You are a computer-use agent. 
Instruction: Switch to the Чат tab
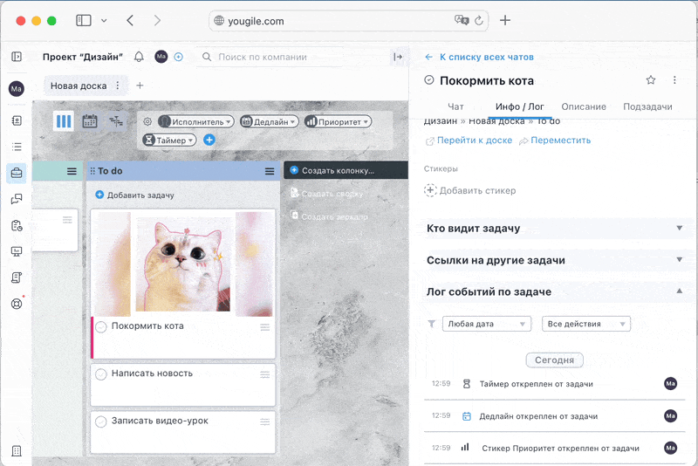(455, 106)
